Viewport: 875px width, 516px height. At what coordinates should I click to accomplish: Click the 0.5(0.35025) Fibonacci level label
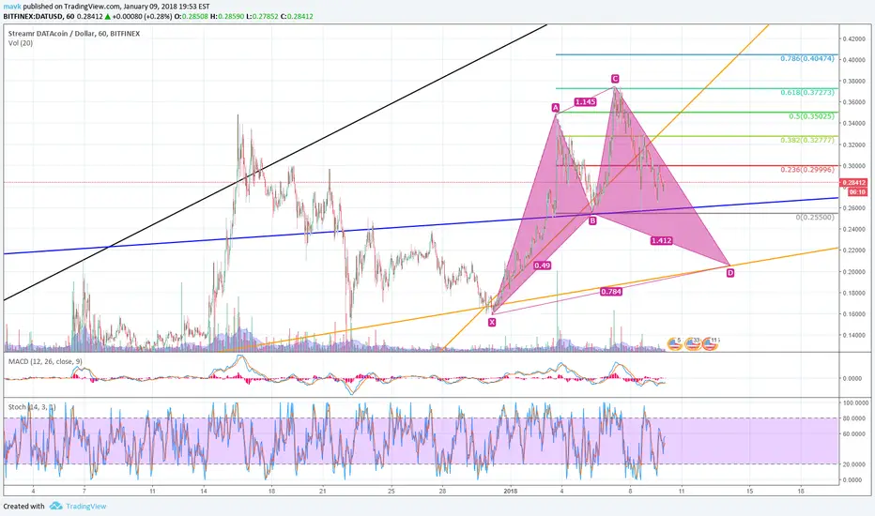pyautogui.click(x=811, y=116)
